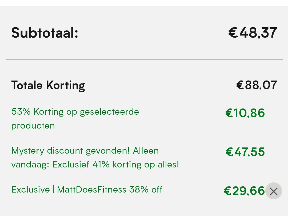
Task: Click the Subtotaal label
Action: pyautogui.click(x=45, y=33)
